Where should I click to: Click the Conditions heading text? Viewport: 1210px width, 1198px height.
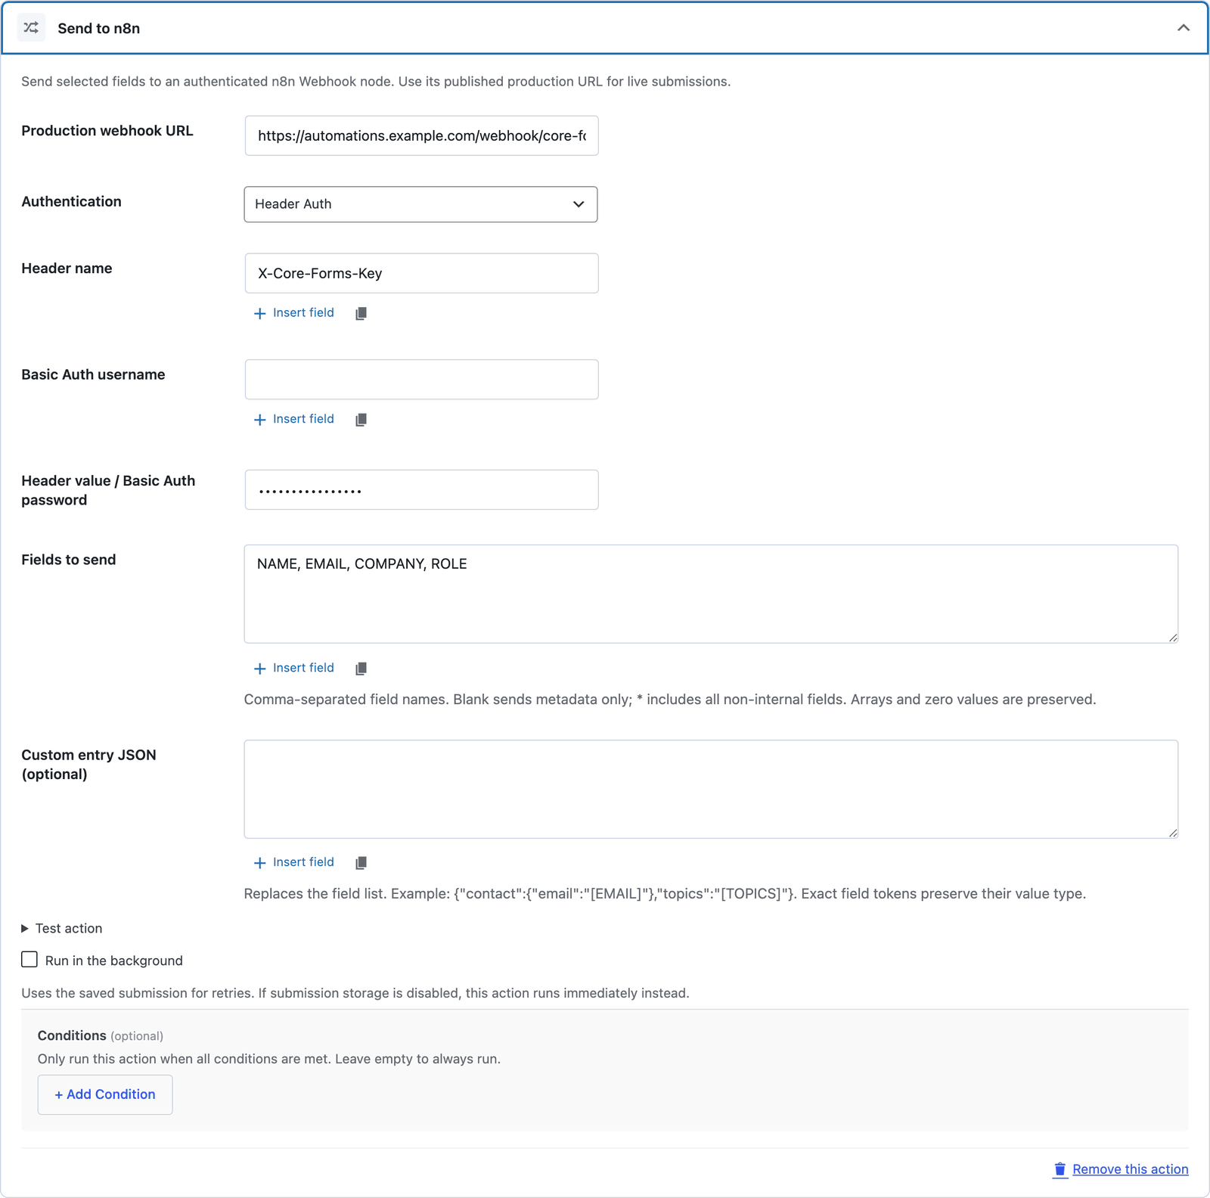[72, 1035]
